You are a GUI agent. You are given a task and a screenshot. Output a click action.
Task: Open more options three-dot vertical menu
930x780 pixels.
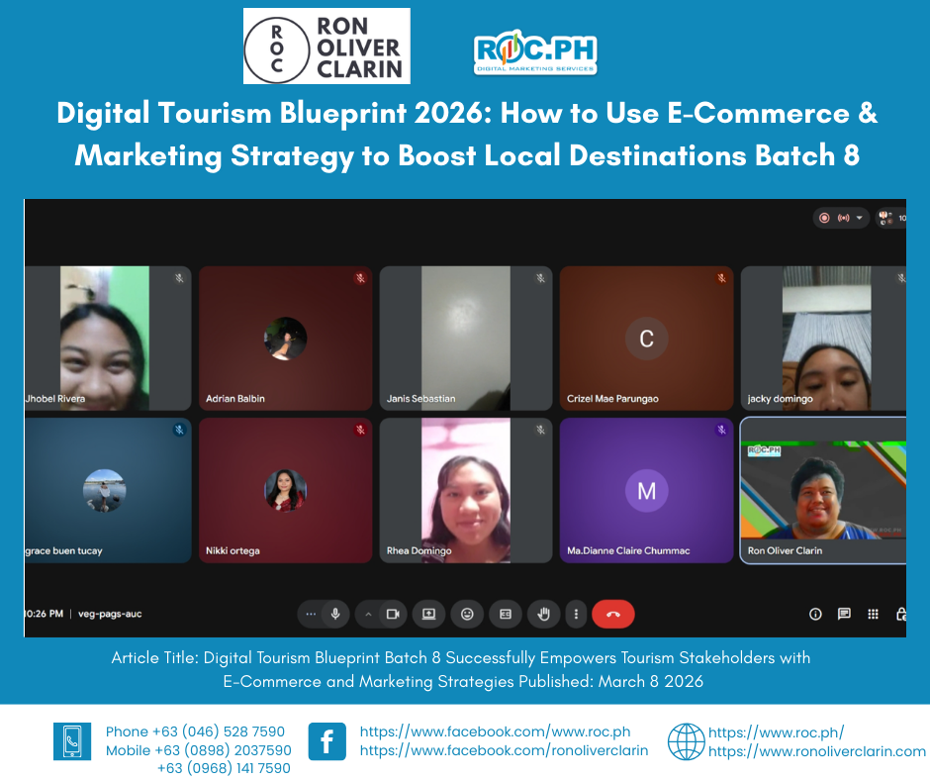(576, 614)
